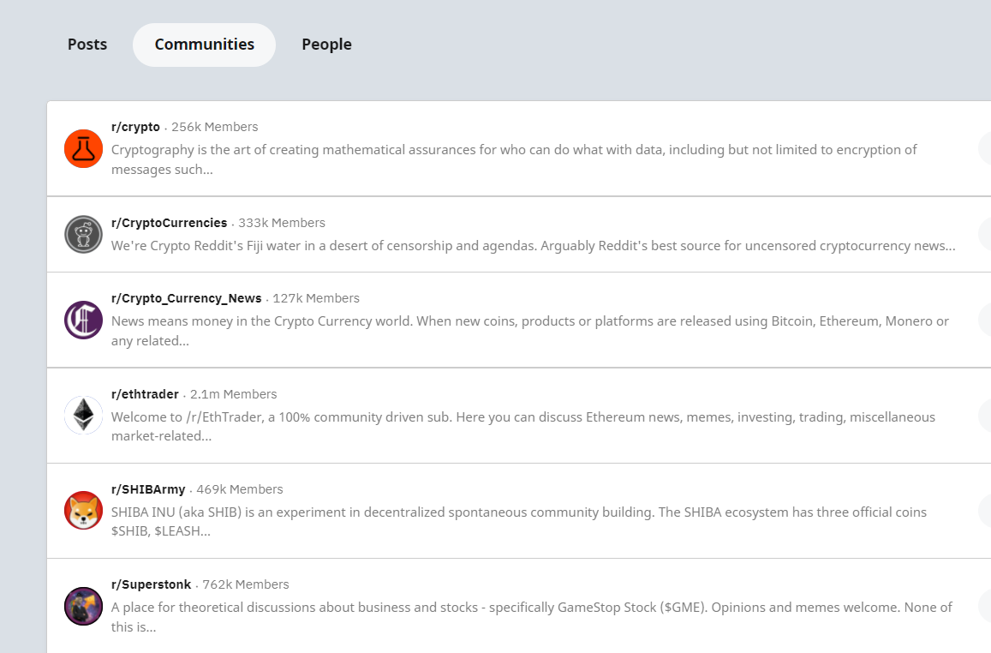Viewport: 991px width, 653px height.
Task: Open the r/Superstonk community title
Action: pos(151,584)
